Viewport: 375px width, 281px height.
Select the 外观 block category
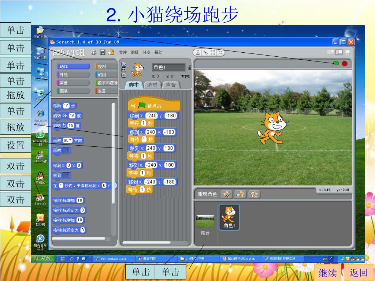pos(73,75)
